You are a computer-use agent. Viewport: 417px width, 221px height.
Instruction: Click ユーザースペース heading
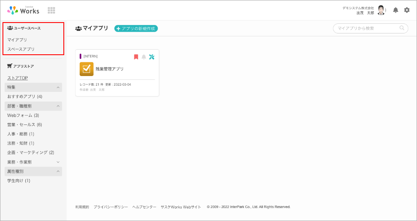(x=24, y=28)
